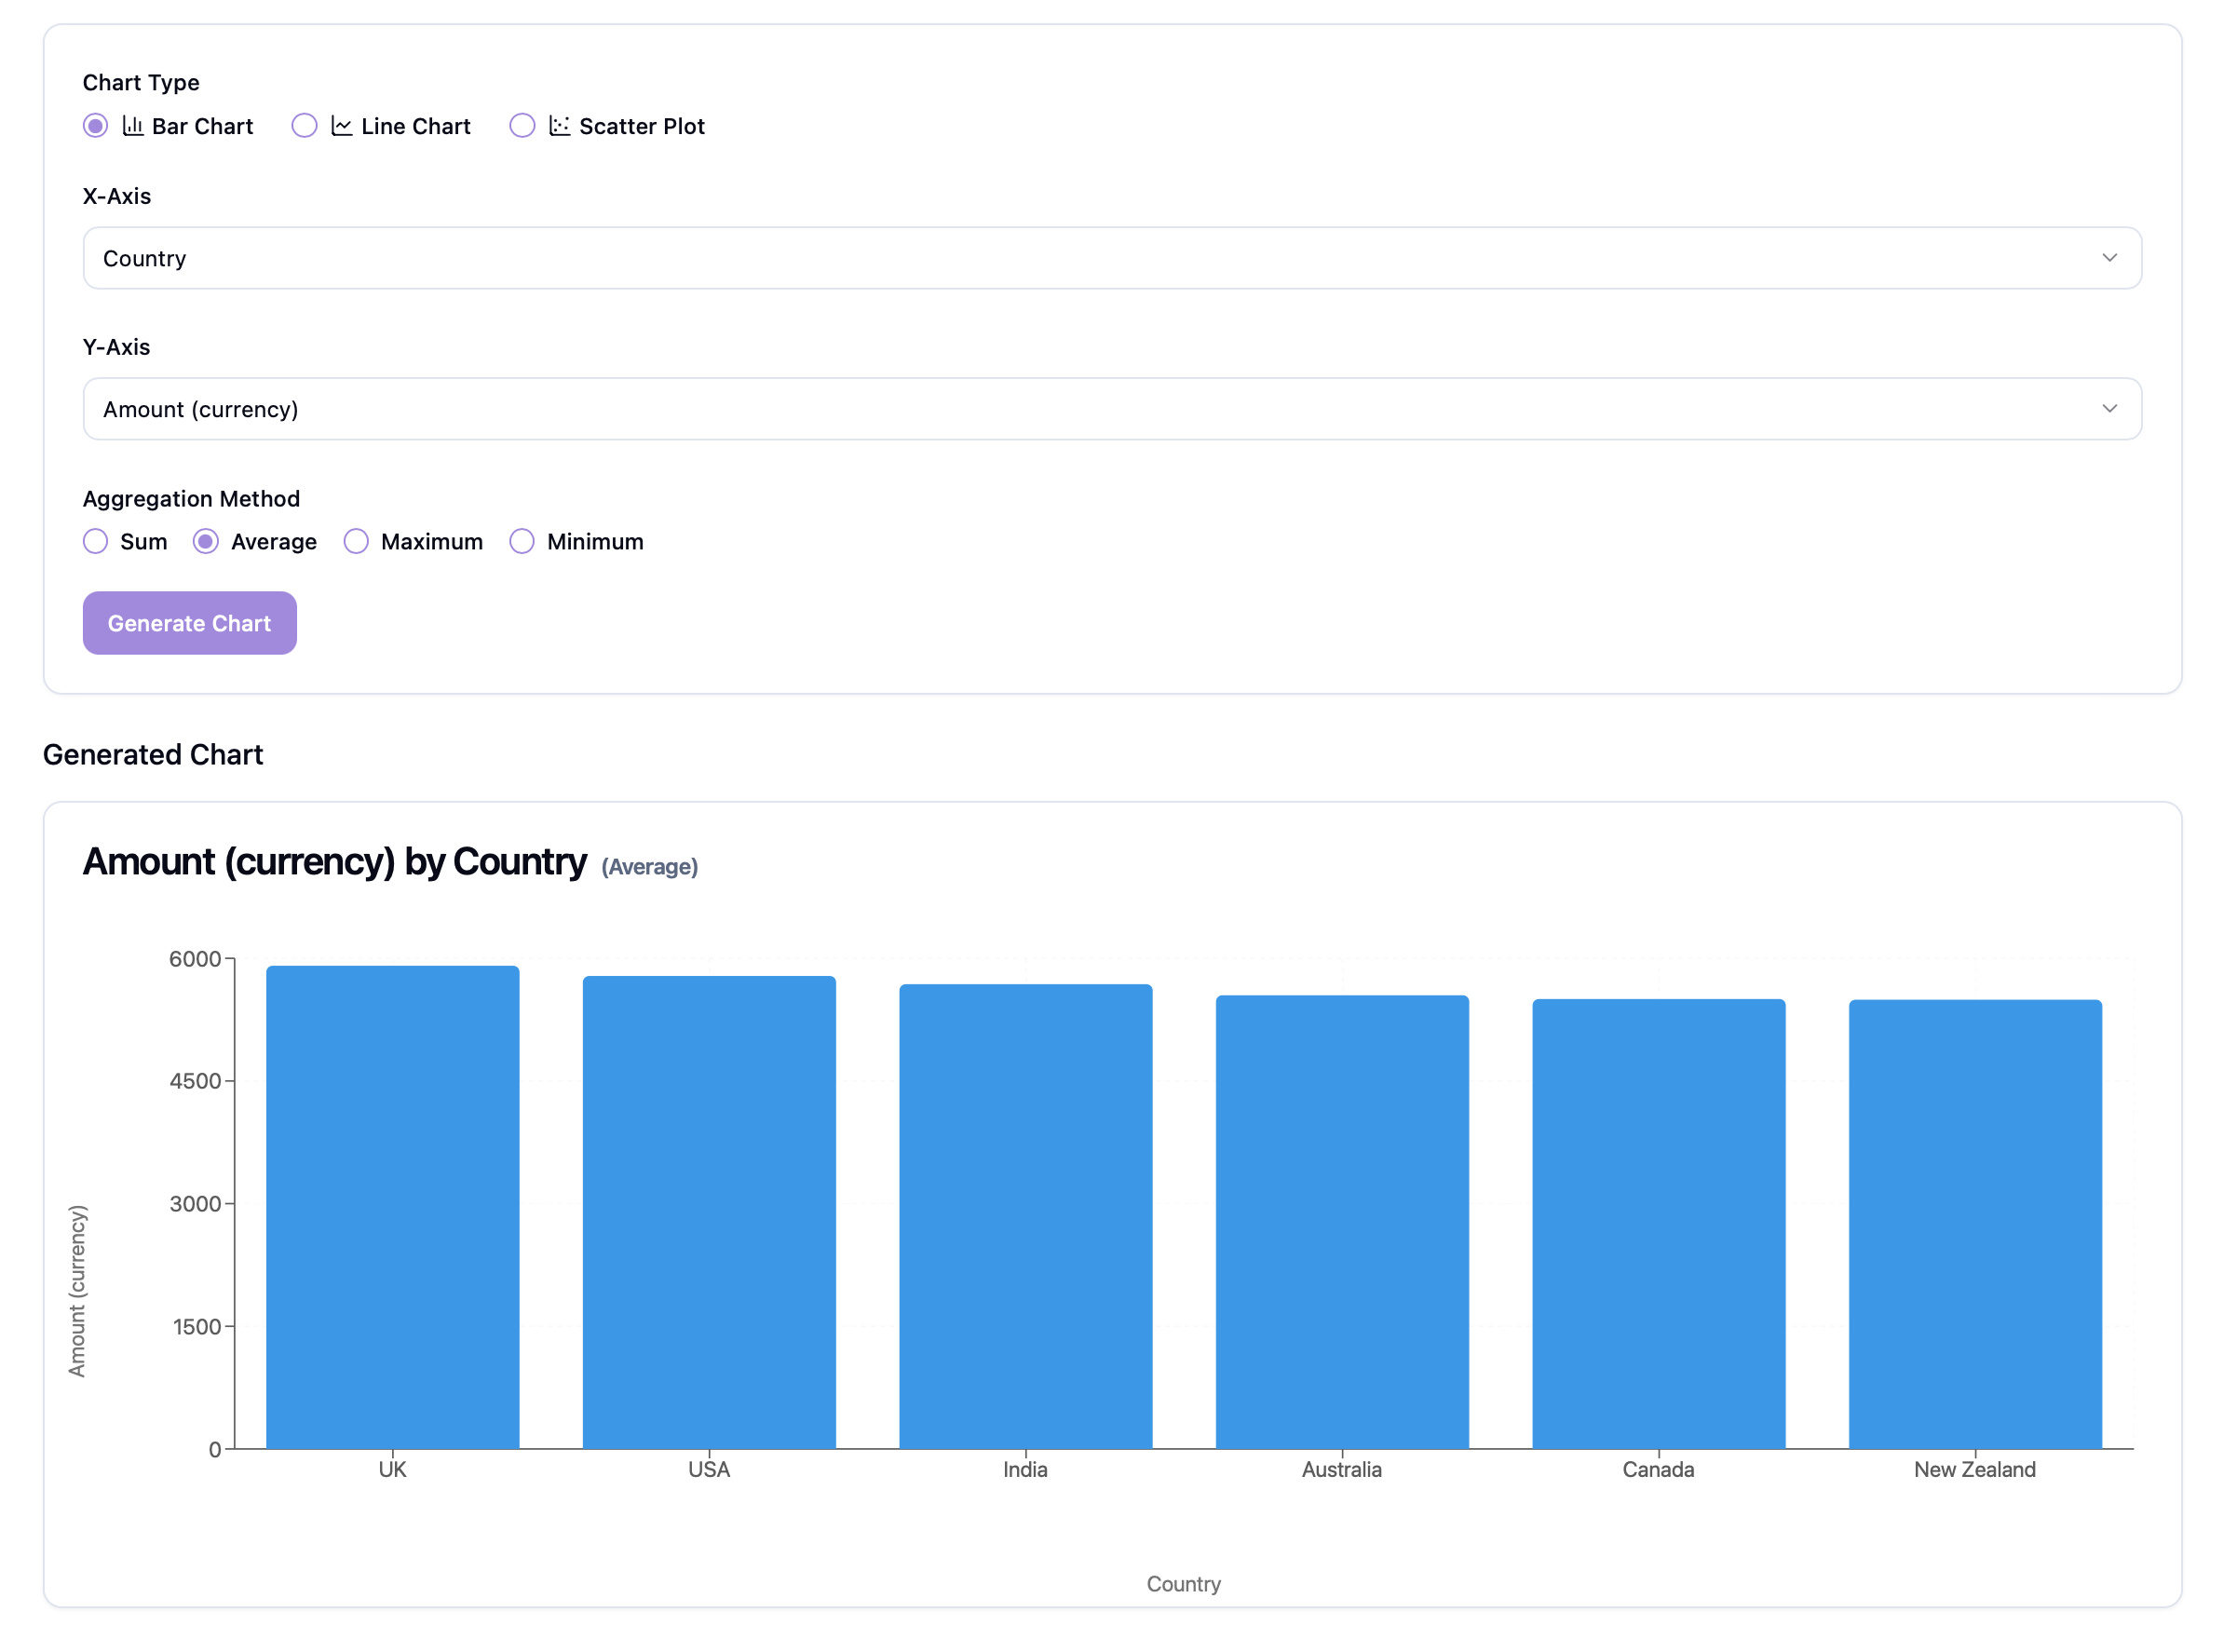
Task: Click the Bar Chart icon
Action: (133, 126)
